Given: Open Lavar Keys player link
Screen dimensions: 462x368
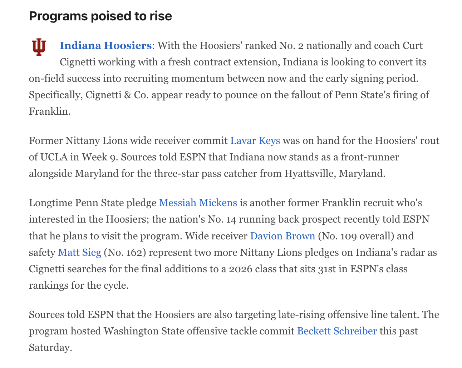Looking at the screenshot, I should click(x=255, y=141).
